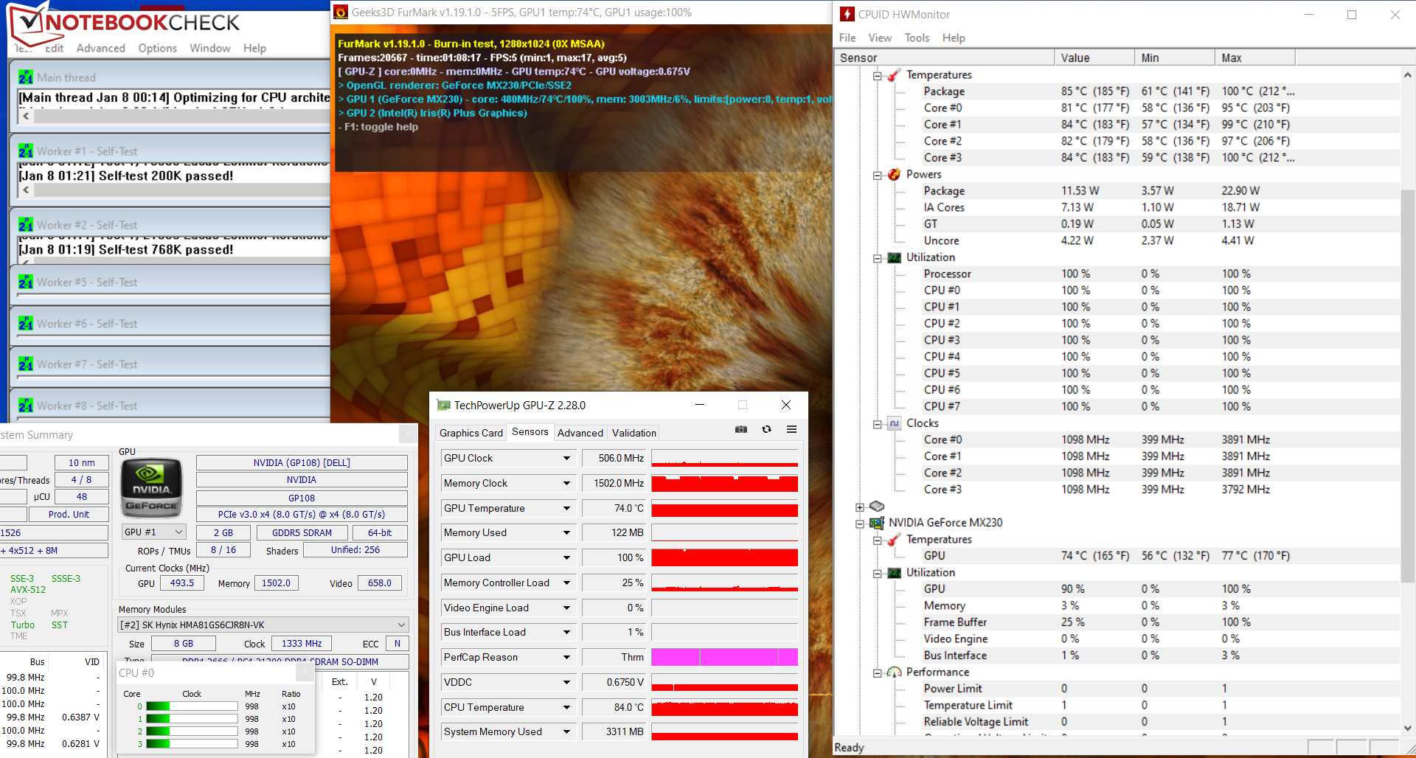Click the CPU Temperatures thermometer icon in HWMonitor
Viewport: 1416px width, 758px height.
pos(894,75)
